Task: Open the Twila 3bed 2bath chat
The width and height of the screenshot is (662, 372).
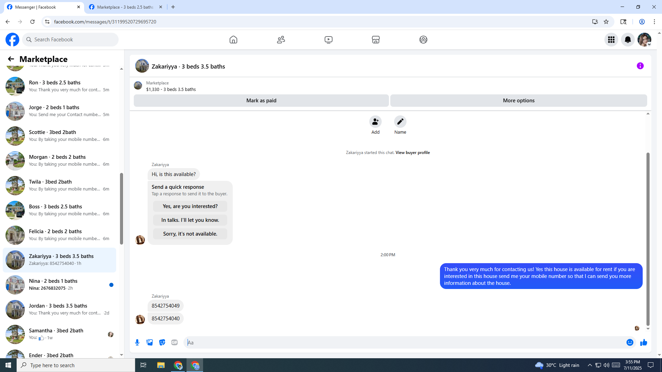Action: click(59, 185)
